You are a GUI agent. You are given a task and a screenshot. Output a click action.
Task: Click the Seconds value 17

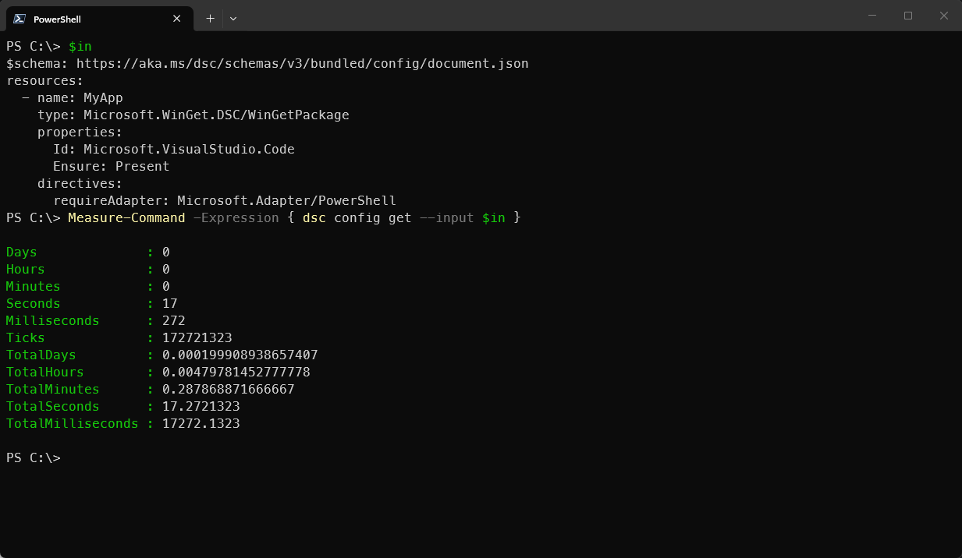pyautogui.click(x=170, y=303)
